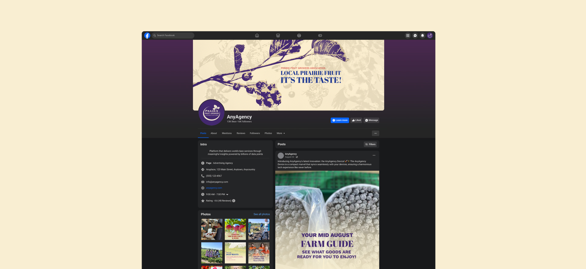Select the Reviews tab

click(241, 133)
